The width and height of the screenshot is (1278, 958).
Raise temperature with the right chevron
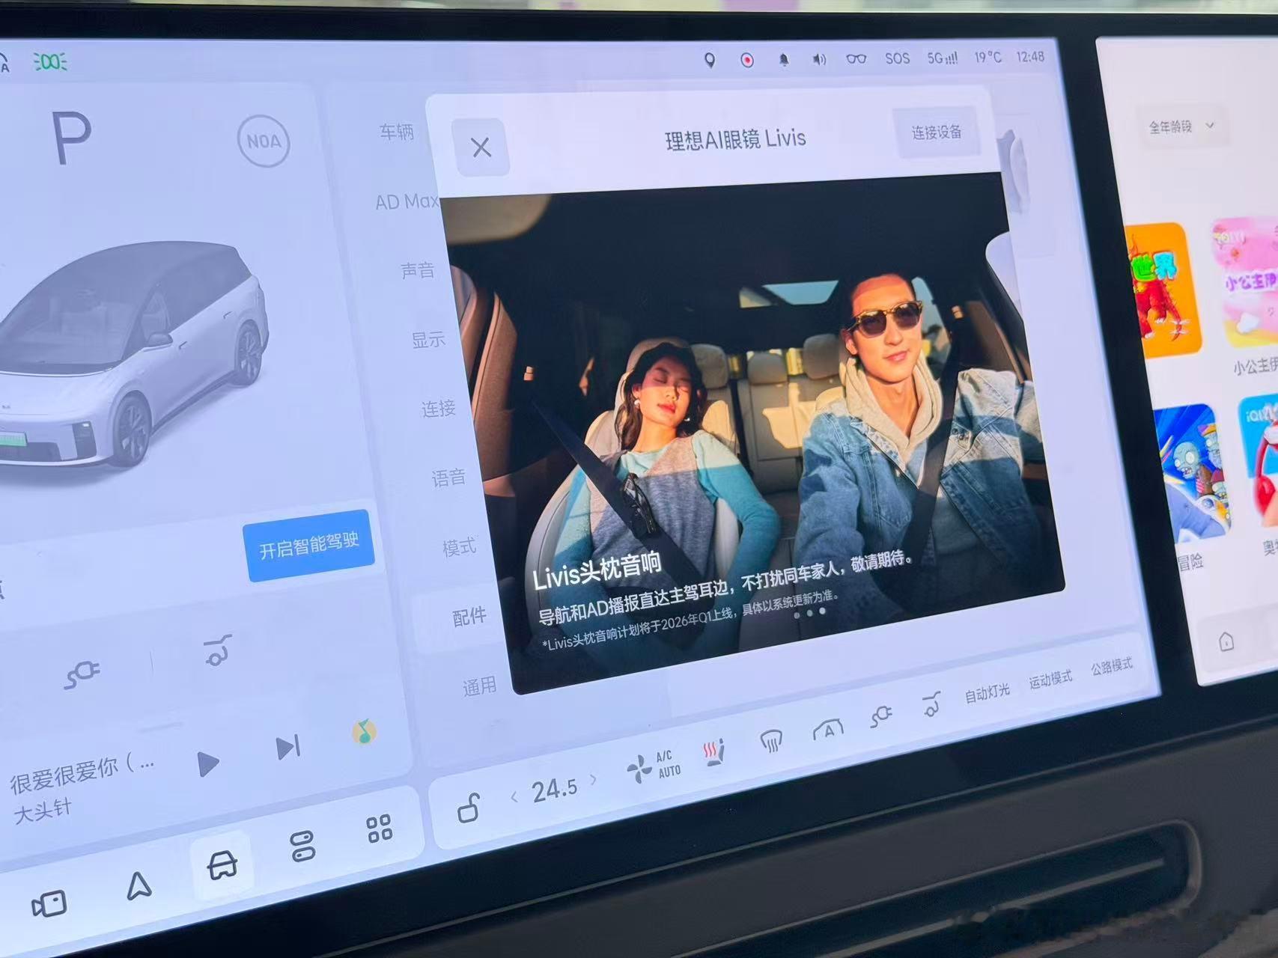click(x=593, y=780)
